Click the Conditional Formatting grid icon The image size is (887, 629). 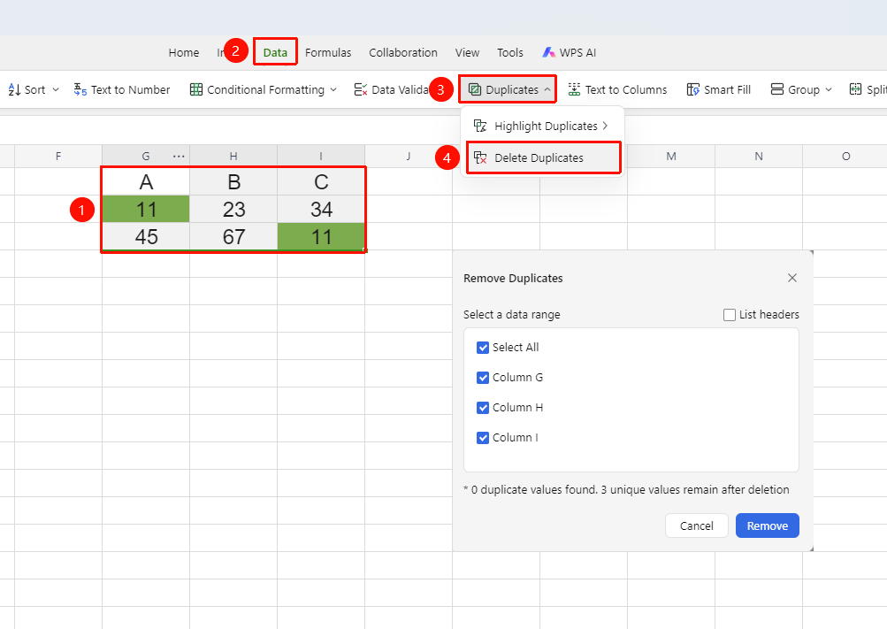[196, 89]
